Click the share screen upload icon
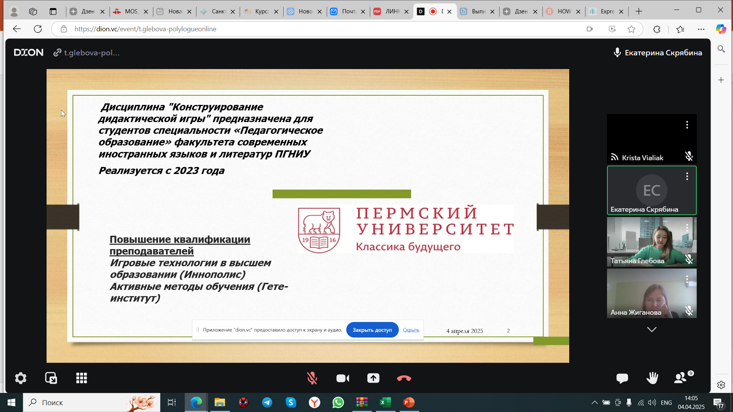 click(373, 378)
